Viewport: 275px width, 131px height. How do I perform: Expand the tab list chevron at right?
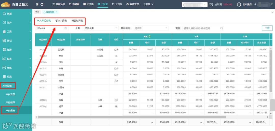click(272, 12)
